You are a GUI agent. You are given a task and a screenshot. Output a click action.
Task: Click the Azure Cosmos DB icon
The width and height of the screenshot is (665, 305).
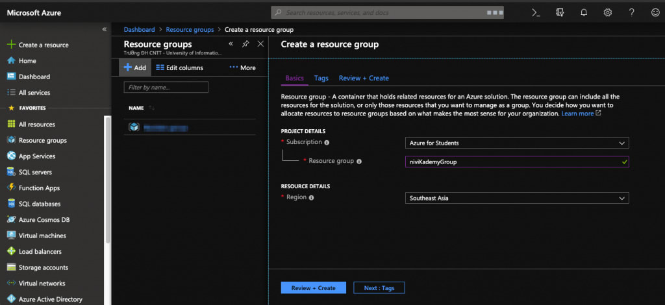click(12, 219)
